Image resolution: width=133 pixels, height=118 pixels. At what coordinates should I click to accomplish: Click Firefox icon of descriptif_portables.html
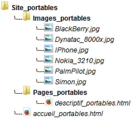(x=49, y=101)
